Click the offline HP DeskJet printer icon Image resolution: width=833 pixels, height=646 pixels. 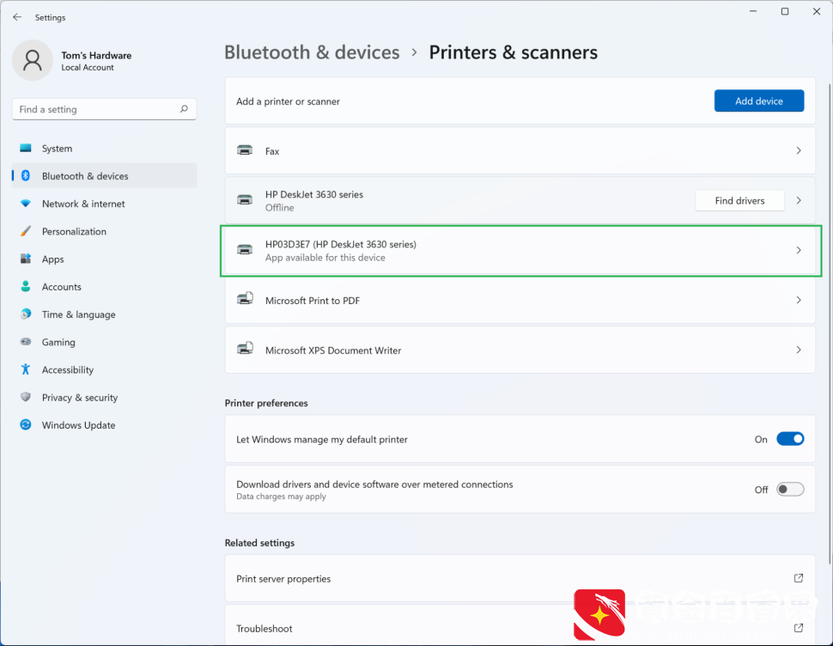click(x=245, y=200)
